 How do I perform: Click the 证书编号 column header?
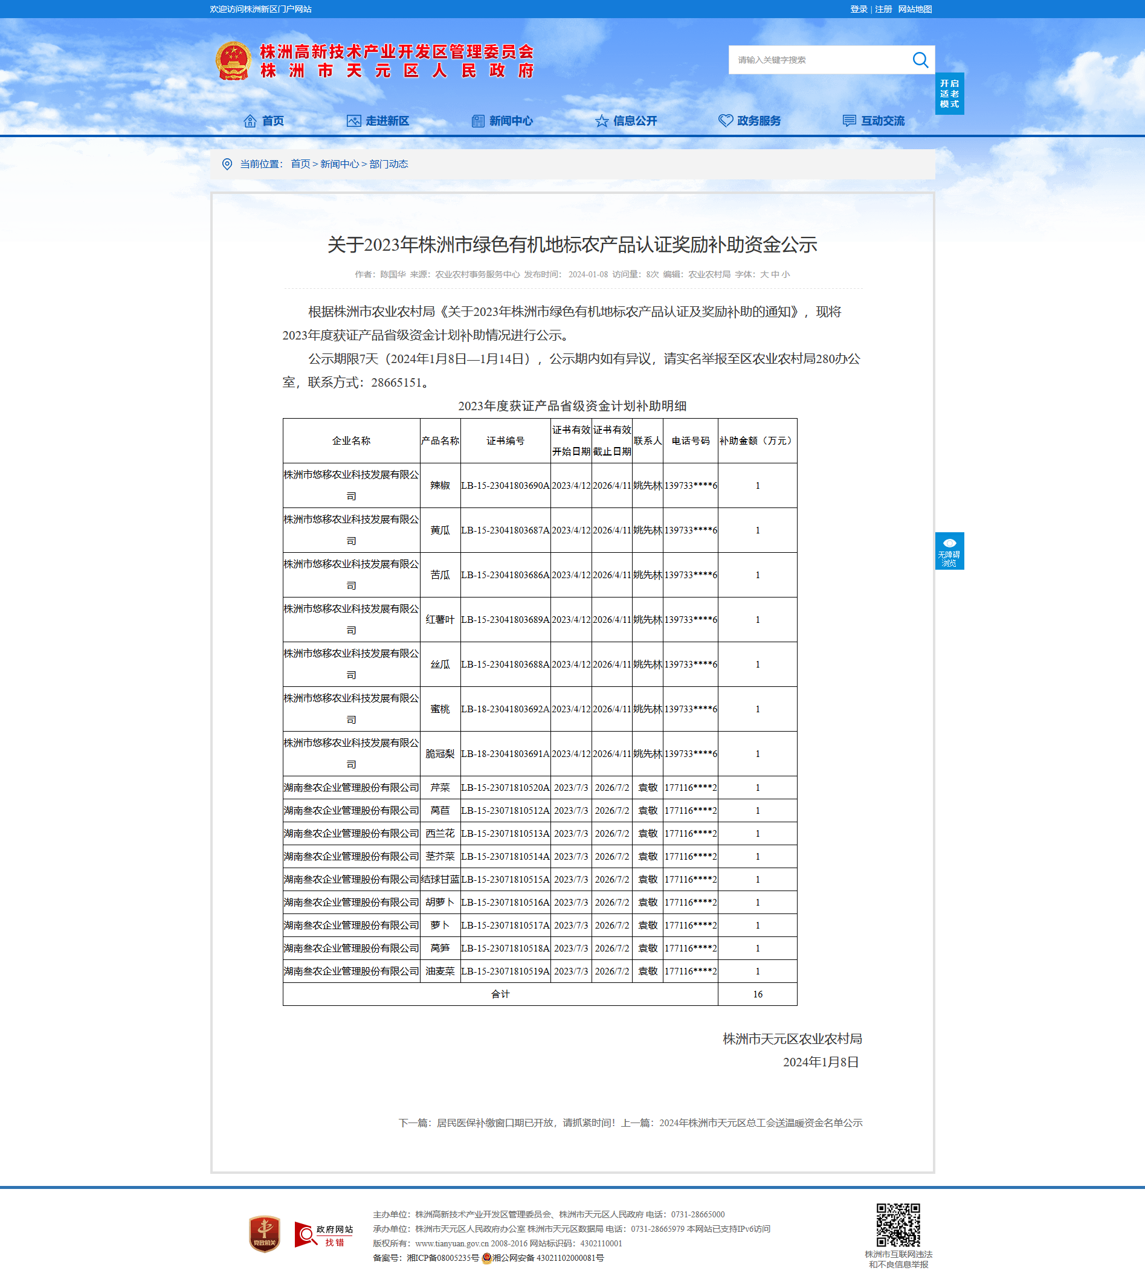tap(505, 441)
